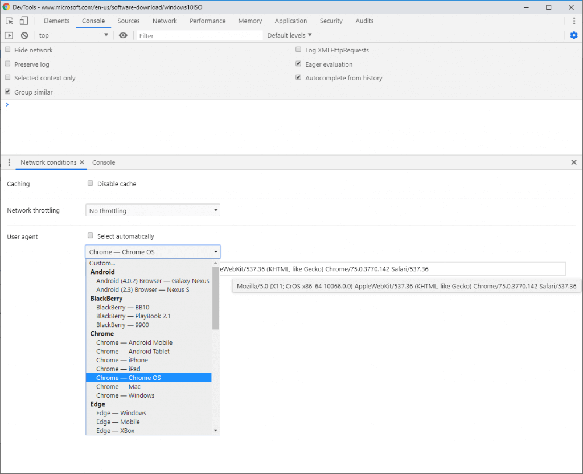Select Chrome — Windows user agent
This screenshot has width=583, height=474.
click(x=149, y=395)
